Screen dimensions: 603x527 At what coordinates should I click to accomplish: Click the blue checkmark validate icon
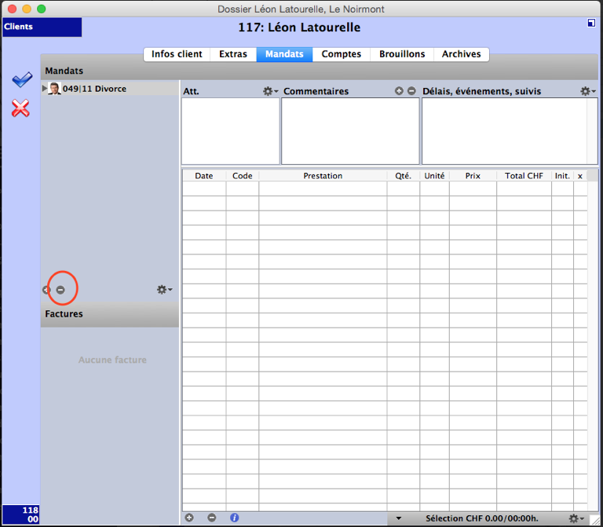[x=22, y=79]
